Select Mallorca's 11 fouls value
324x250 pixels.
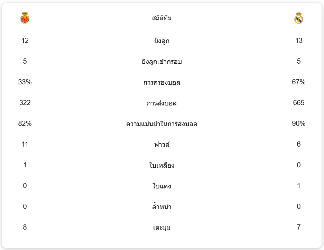pos(25,144)
